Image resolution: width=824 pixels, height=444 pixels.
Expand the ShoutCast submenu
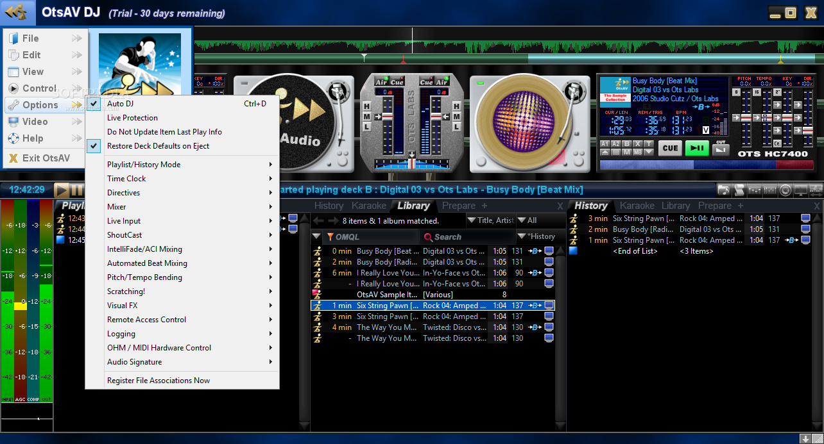click(182, 235)
